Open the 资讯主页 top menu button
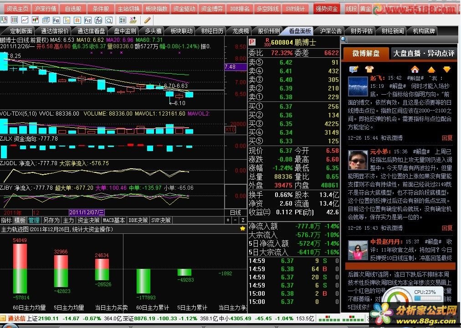The width and height of the screenshot is (461, 328). pyautogui.click(x=17, y=9)
